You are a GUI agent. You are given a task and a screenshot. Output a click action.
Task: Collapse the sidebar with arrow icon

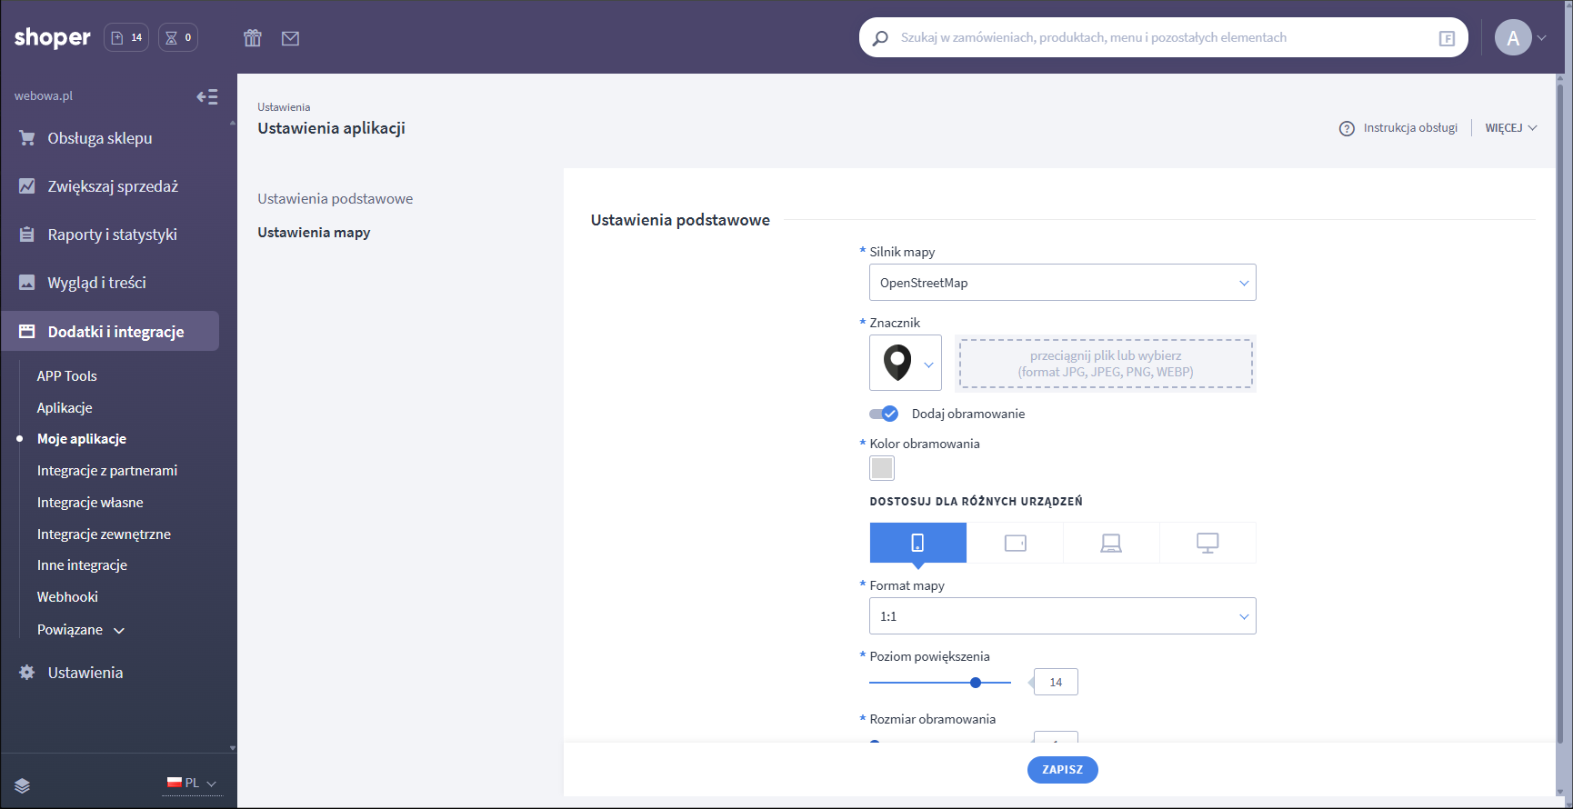click(x=207, y=96)
